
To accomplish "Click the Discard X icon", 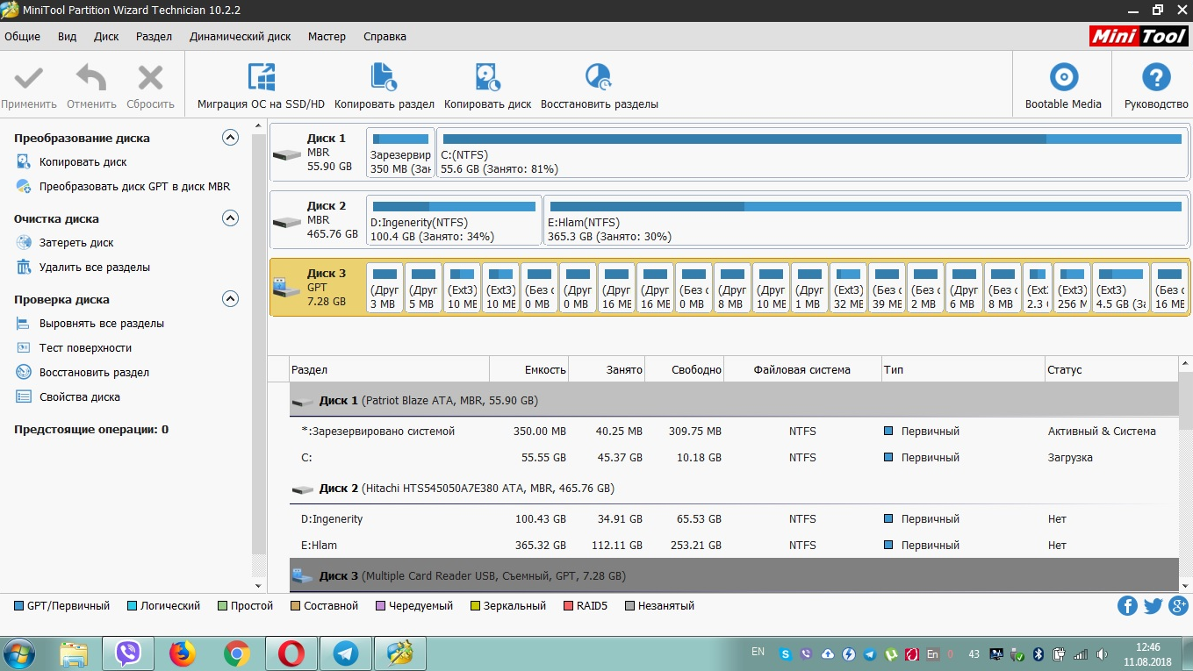I will 151,78.
